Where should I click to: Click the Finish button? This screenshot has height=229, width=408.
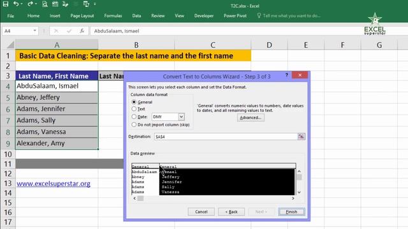click(x=291, y=212)
